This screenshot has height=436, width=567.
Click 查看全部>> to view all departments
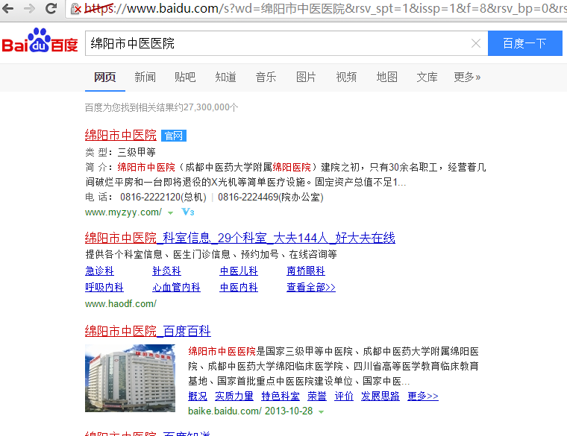[311, 288]
